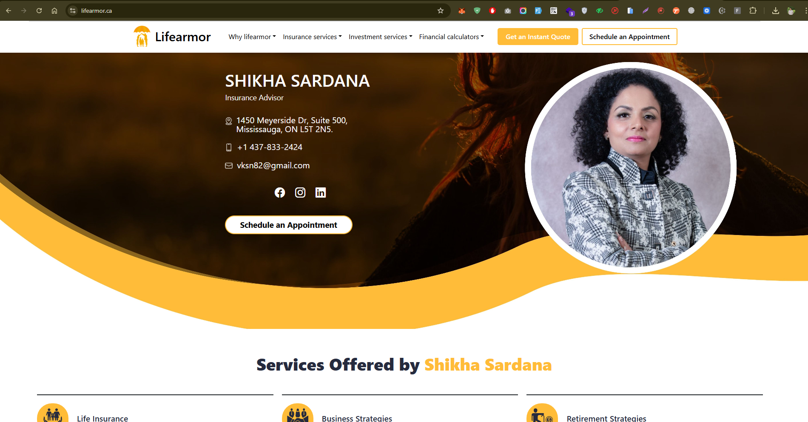This screenshot has width=808, height=422.
Task: Bookmark this page with the star icon
Action: tap(441, 11)
